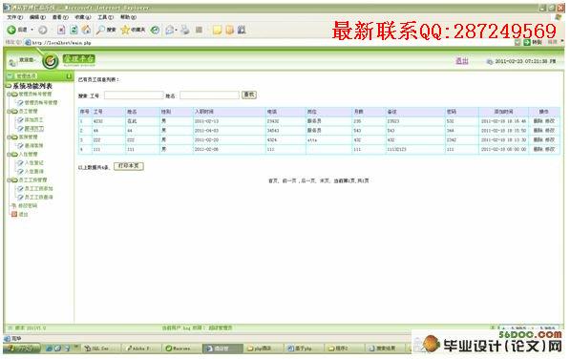
Task: Open 入住登记 in the sidebar tree
Action: (x=34, y=162)
